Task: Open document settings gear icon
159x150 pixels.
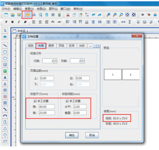Action: (x=27, y=15)
